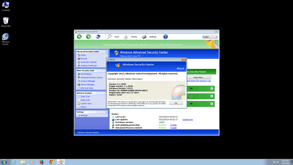Open Firefox from the taskbar
293x165 pixels.
click(x=42, y=162)
